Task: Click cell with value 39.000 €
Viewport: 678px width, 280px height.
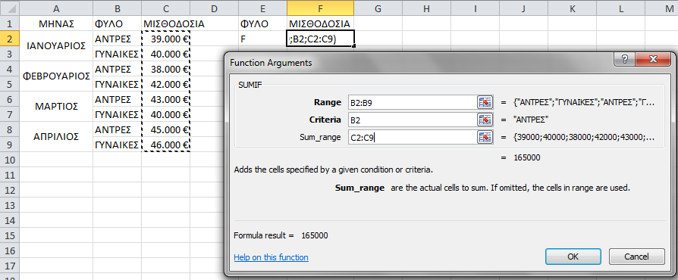Action: point(165,39)
